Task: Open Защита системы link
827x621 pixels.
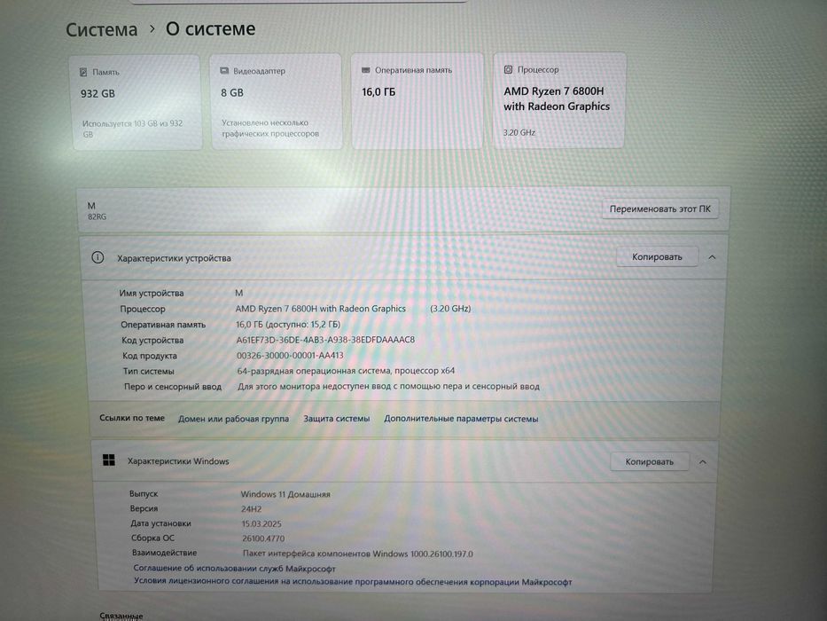Action: click(337, 418)
